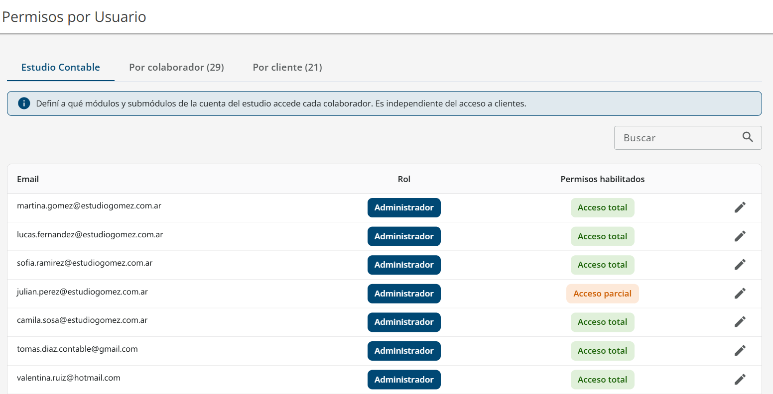Click the Acceso total badge for sofia.ramirez

603,265
